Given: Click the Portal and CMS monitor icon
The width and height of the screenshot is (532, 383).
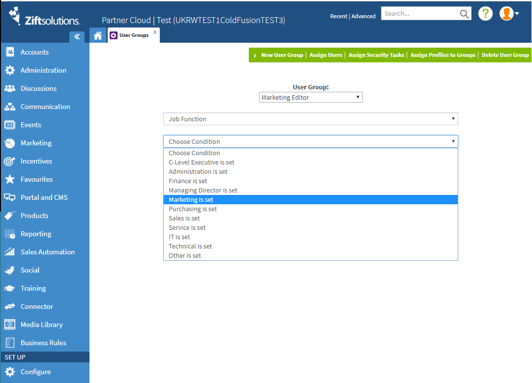Looking at the screenshot, I should (9, 197).
